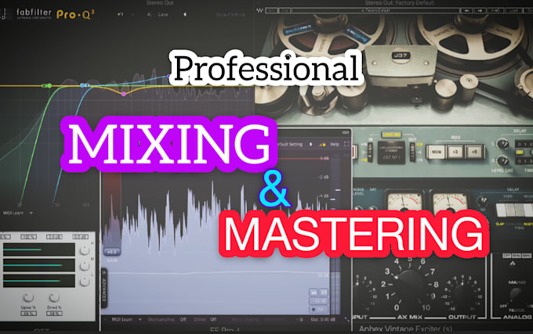This screenshot has width=533, height=334.
Task: Click the top band gain knob in OTT
Action: pyautogui.click(x=85, y=250)
